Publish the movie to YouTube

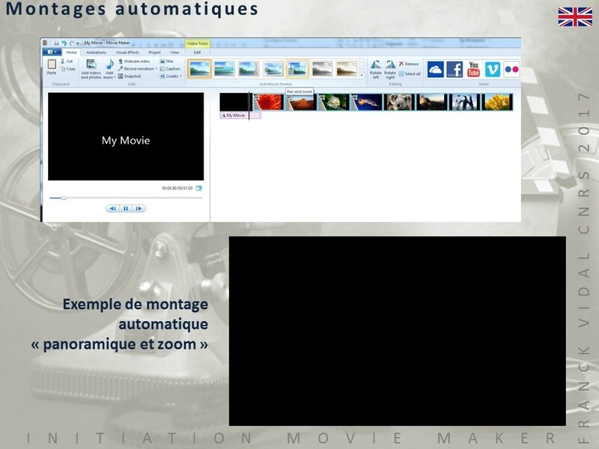click(474, 70)
